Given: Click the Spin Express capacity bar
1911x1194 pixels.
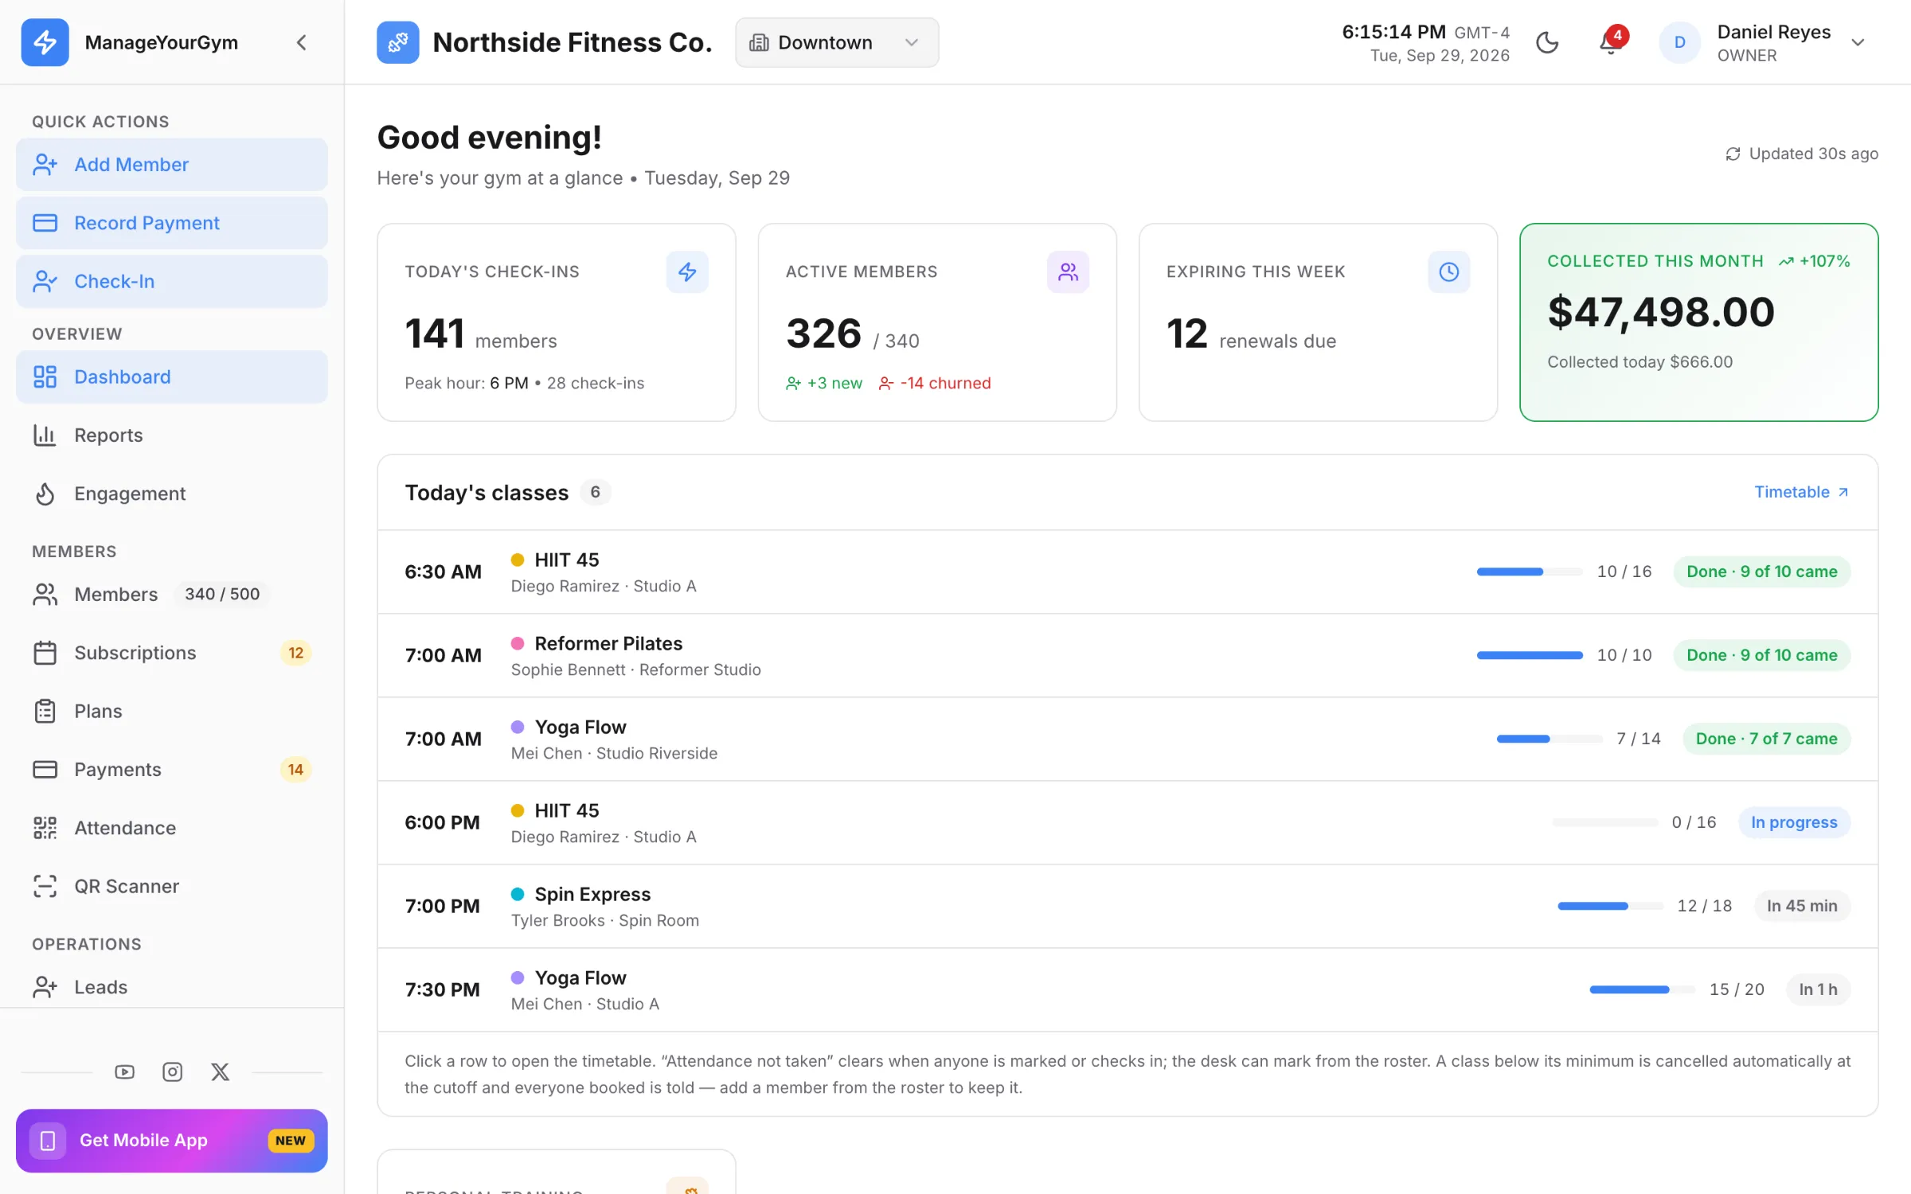Looking at the screenshot, I should (1610, 906).
